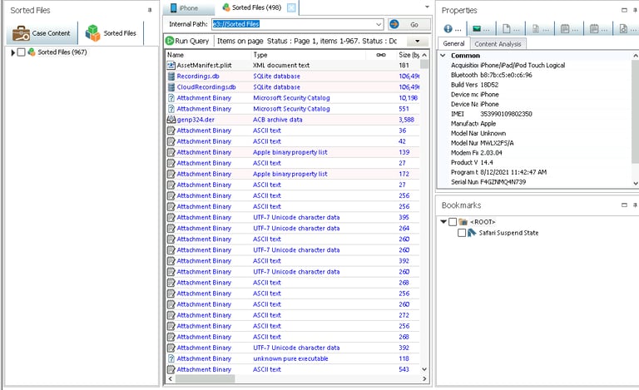Click the file list vertical scrollbar thumb

click(424, 64)
